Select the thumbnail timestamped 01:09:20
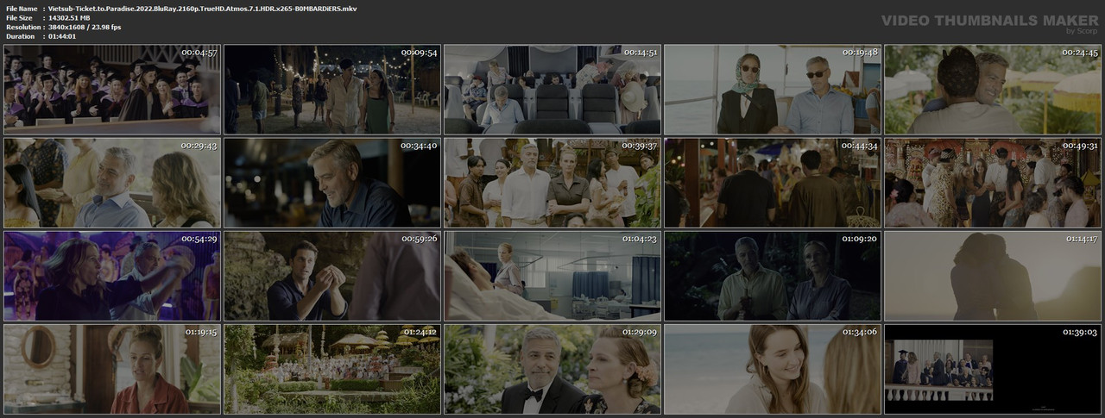1105x418 pixels. click(773, 276)
